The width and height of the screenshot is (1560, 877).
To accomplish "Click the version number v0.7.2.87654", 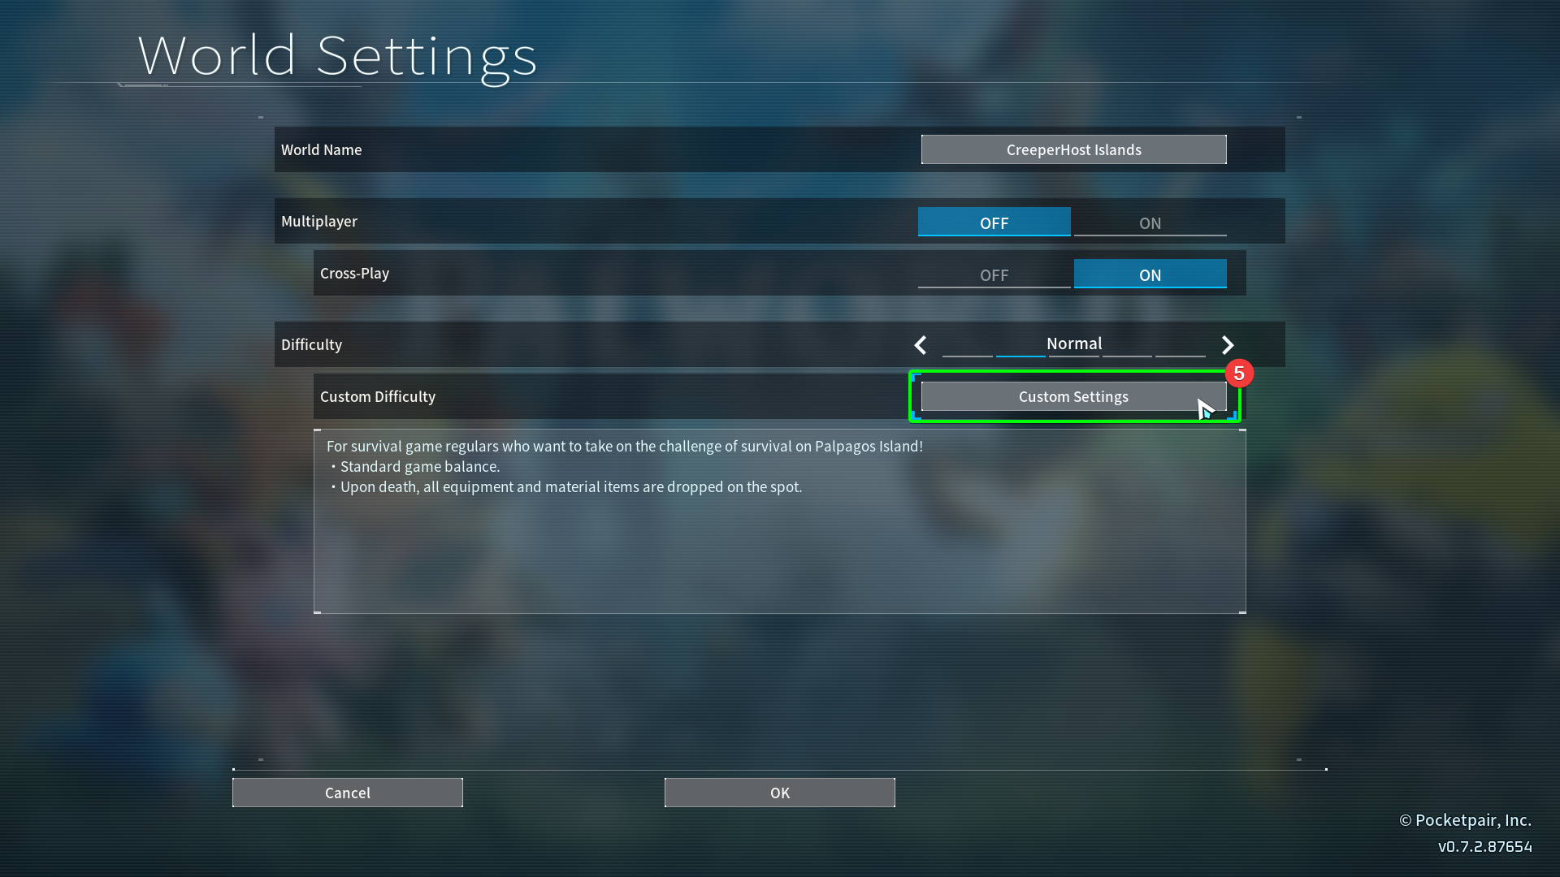I will tap(1484, 846).
